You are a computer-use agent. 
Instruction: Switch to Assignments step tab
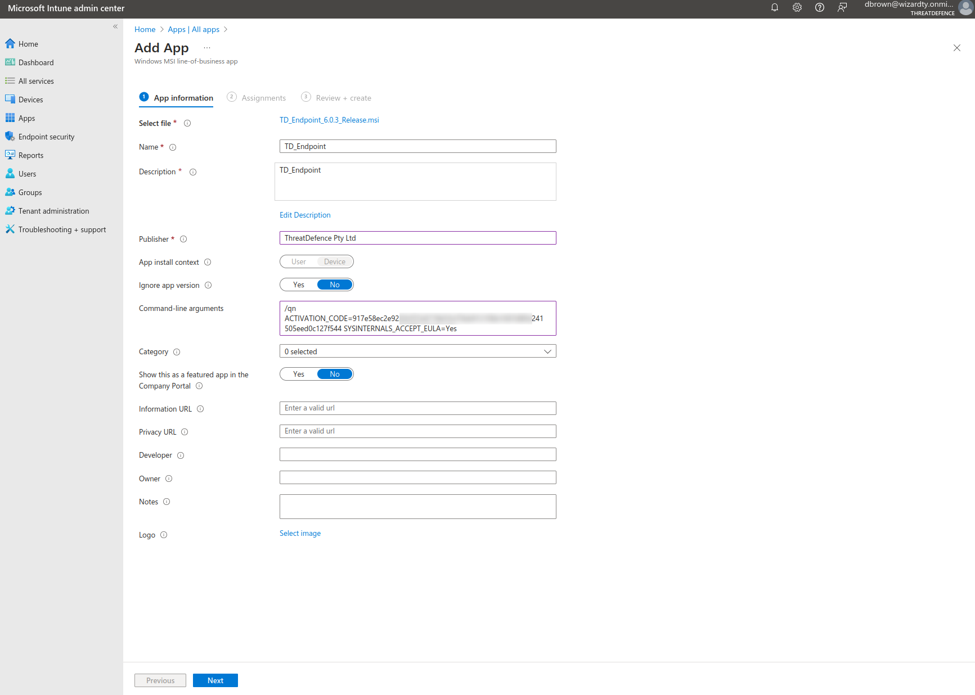tap(257, 98)
